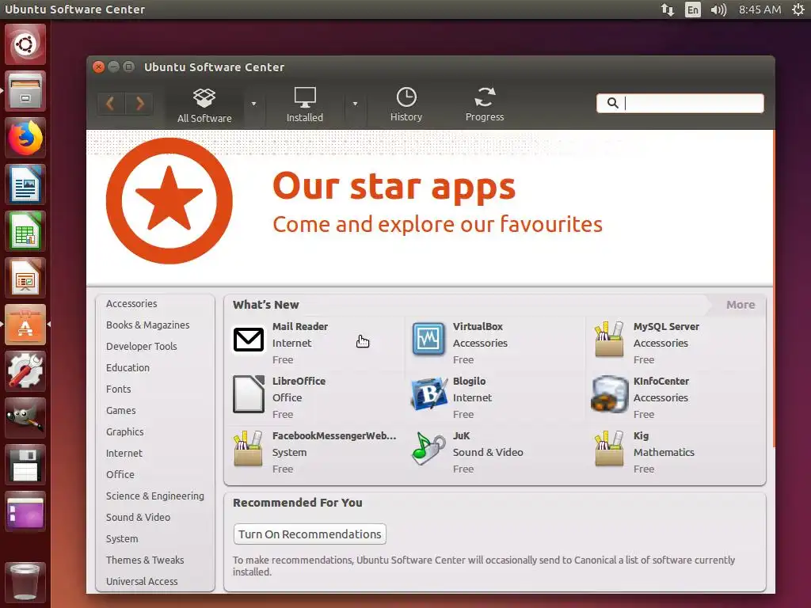
Task: Open the Trash in launcher
Action: click(x=25, y=582)
